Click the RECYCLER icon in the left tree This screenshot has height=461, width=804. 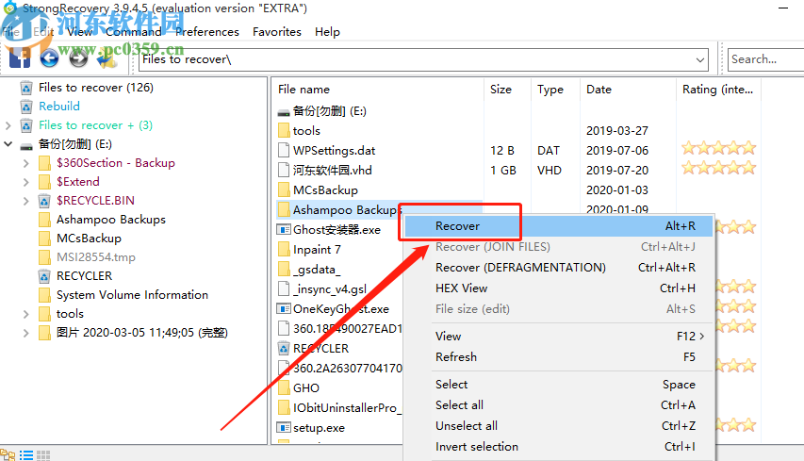44,276
